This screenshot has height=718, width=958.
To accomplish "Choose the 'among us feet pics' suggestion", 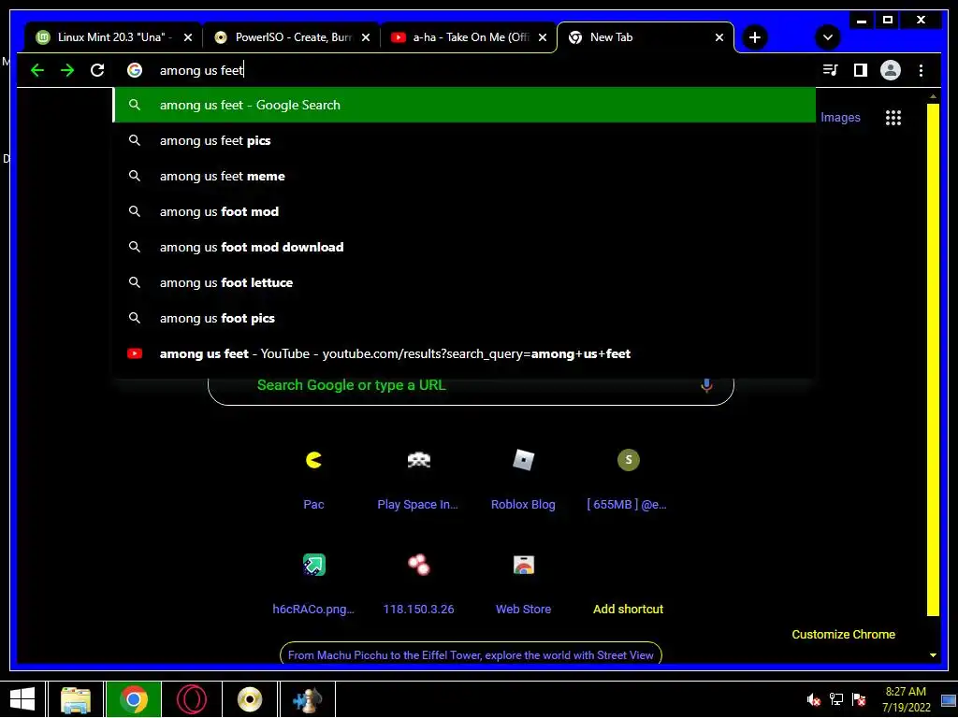I will pyautogui.click(x=464, y=140).
